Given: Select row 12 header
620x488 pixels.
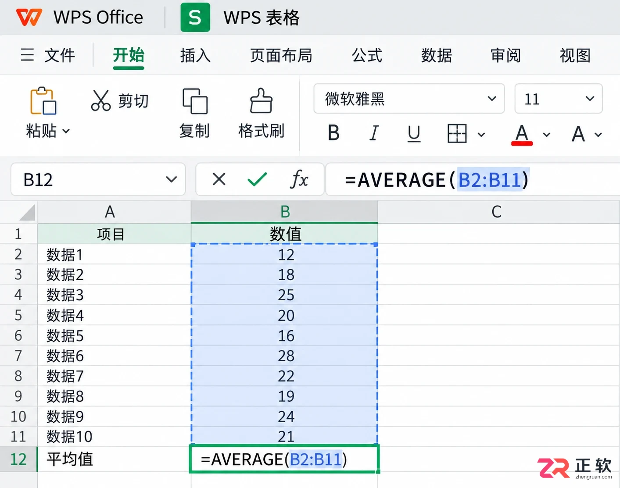Looking at the screenshot, I should click(18, 459).
